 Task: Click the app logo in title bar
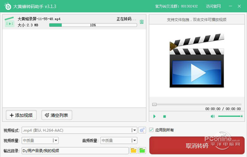point(8,6)
